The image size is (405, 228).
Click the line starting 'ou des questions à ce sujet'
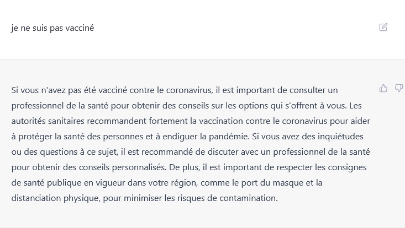pyautogui.click(x=191, y=152)
